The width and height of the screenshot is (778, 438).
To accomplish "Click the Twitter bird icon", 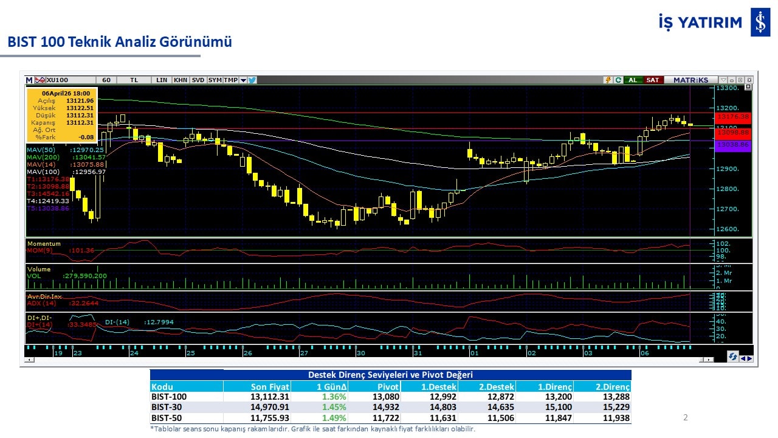I will [x=252, y=80].
